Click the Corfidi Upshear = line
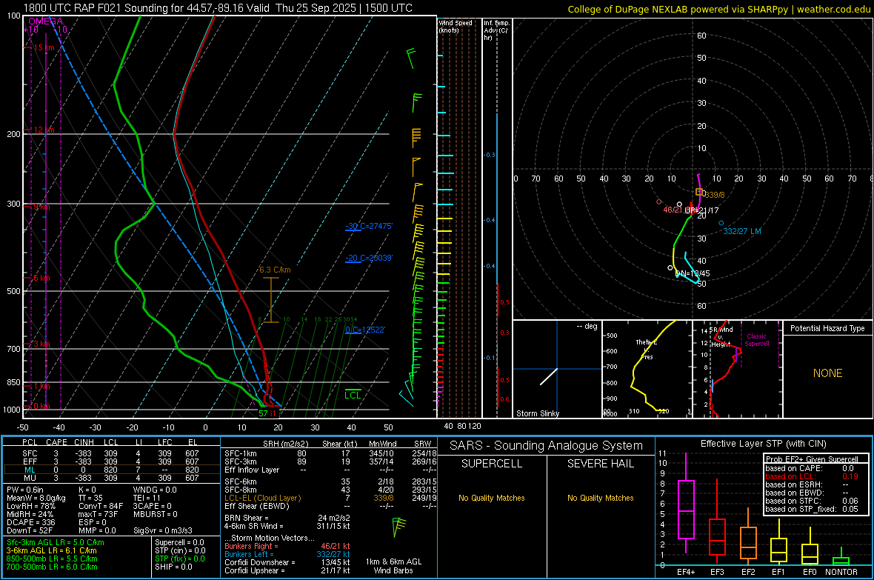874x580 pixels. tap(287, 570)
